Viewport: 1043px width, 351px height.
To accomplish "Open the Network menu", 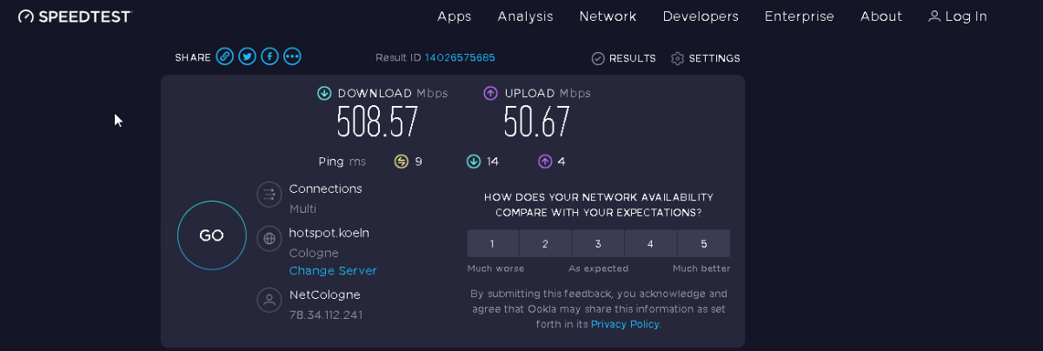I will [608, 17].
